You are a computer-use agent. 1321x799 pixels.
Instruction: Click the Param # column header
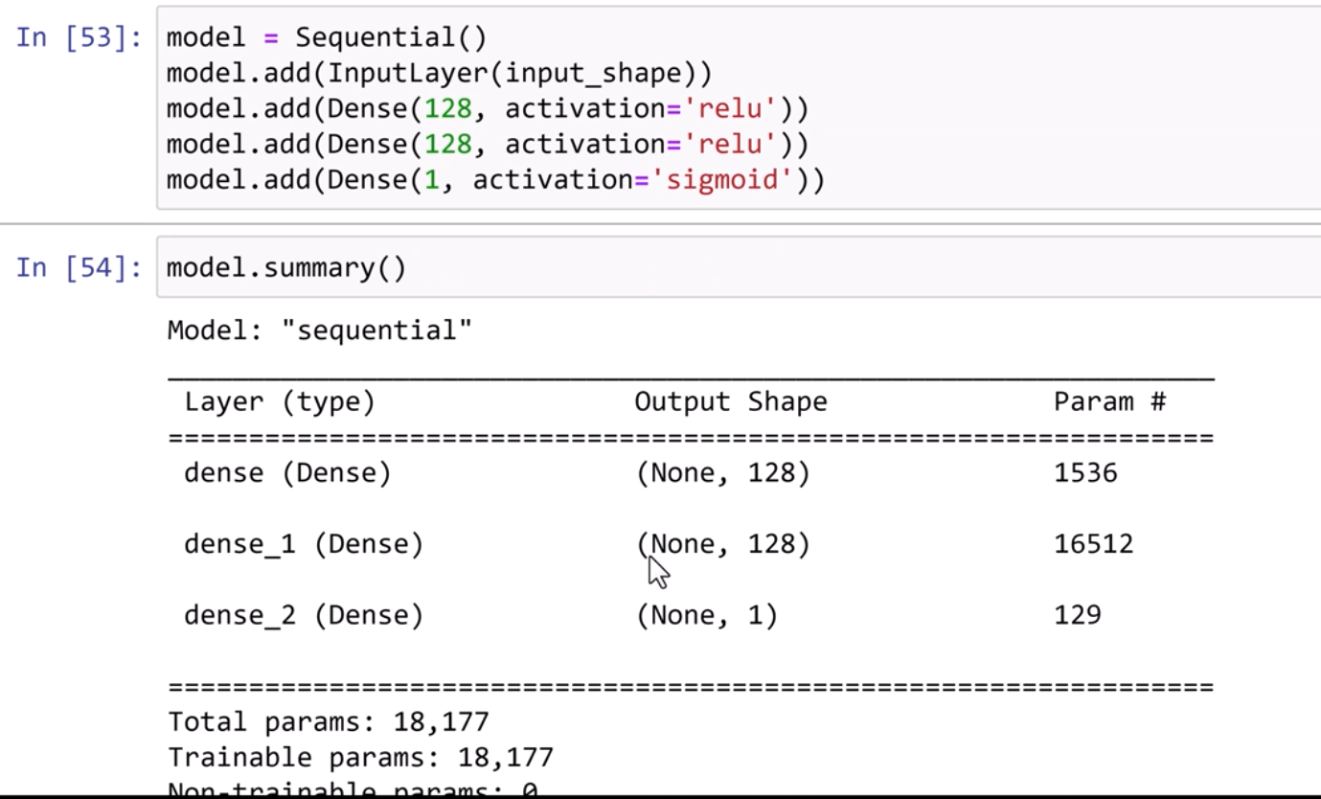coord(1109,401)
